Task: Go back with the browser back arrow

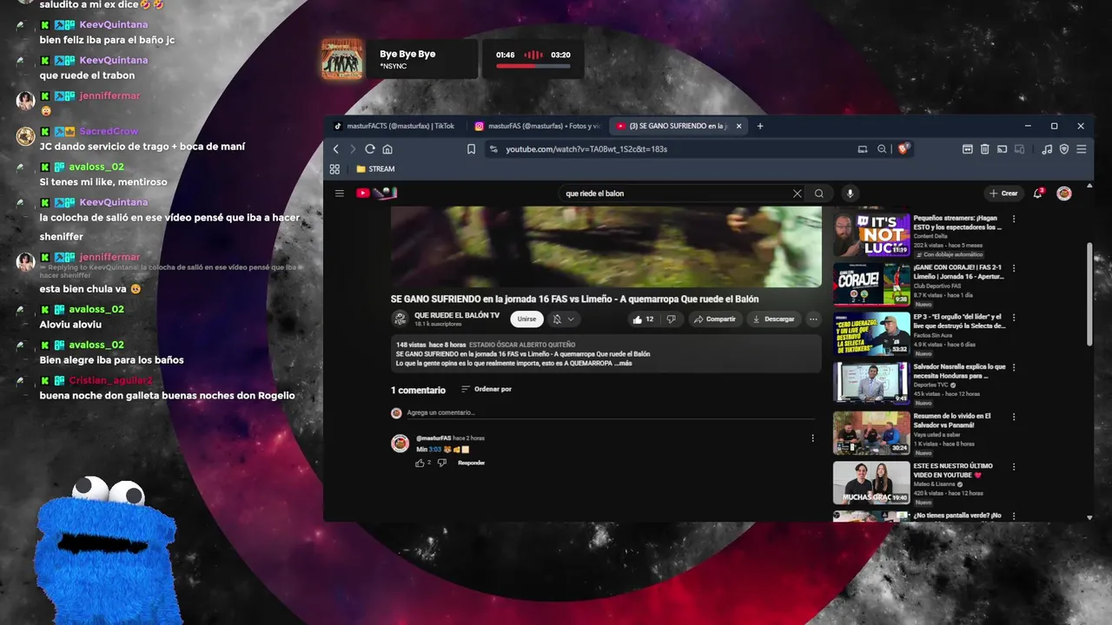Action: pos(336,149)
